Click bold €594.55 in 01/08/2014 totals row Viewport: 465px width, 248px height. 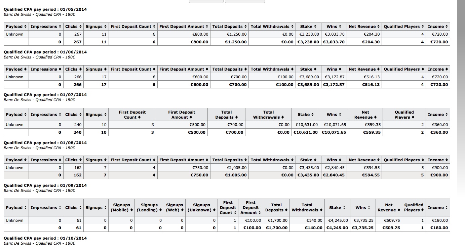point(372,175)
